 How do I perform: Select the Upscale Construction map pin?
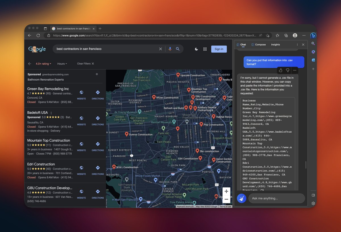[x=178, y=75]
